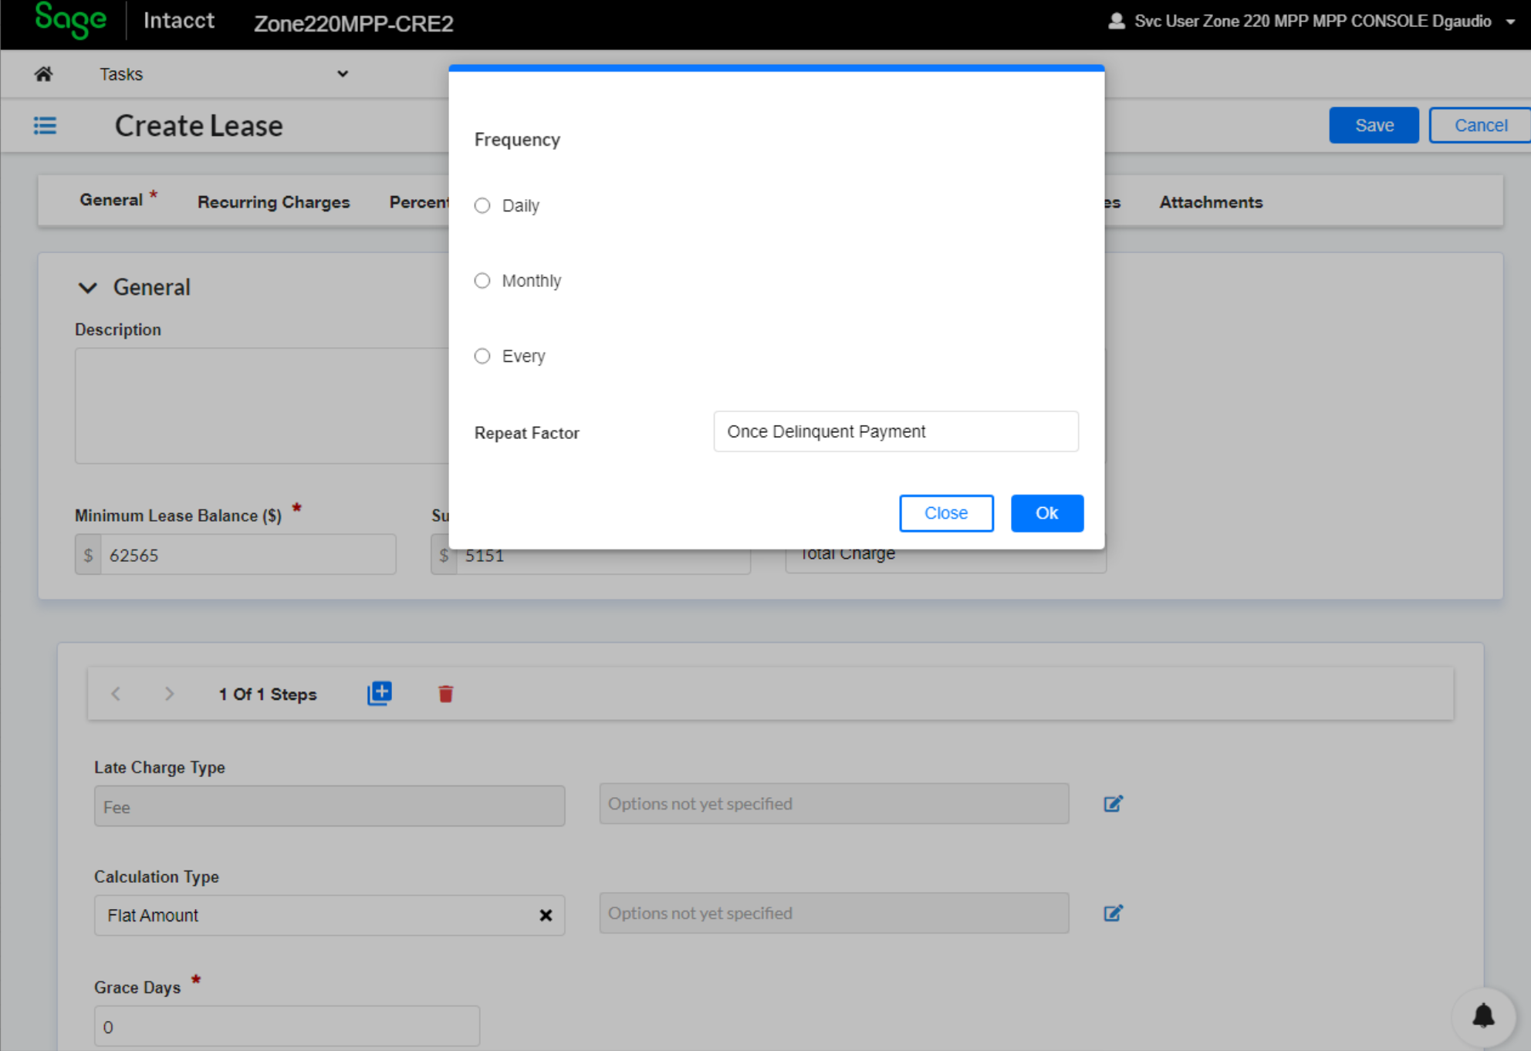Select the Every frequency option

[x=482, y=356]
